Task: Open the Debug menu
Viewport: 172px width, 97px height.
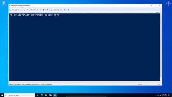Action: click(x=24, y=8)
